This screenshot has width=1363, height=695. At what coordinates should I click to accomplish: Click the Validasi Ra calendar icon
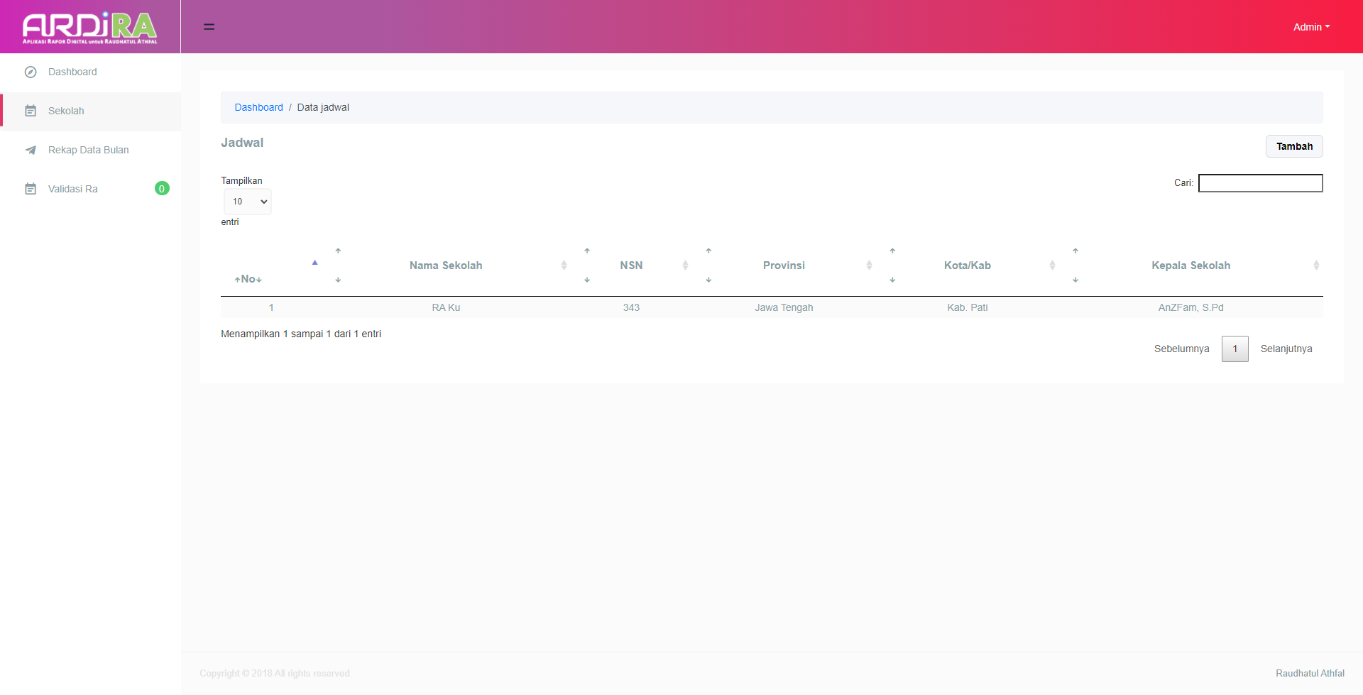[31, 189]
